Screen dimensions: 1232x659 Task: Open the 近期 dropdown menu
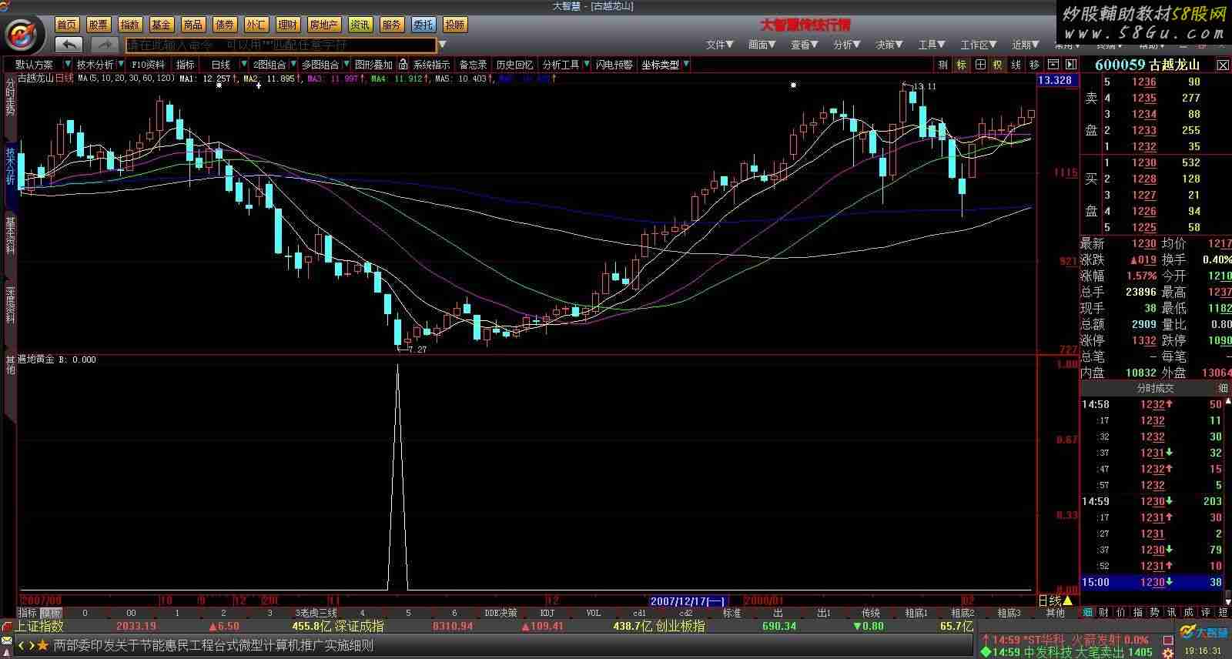pyautogui.click(x=1026, y=45)
